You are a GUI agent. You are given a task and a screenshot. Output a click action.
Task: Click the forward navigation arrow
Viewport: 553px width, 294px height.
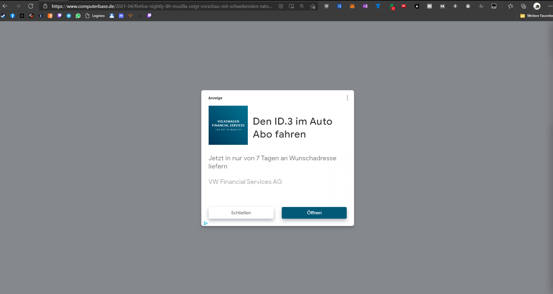(x=18, y=6)
